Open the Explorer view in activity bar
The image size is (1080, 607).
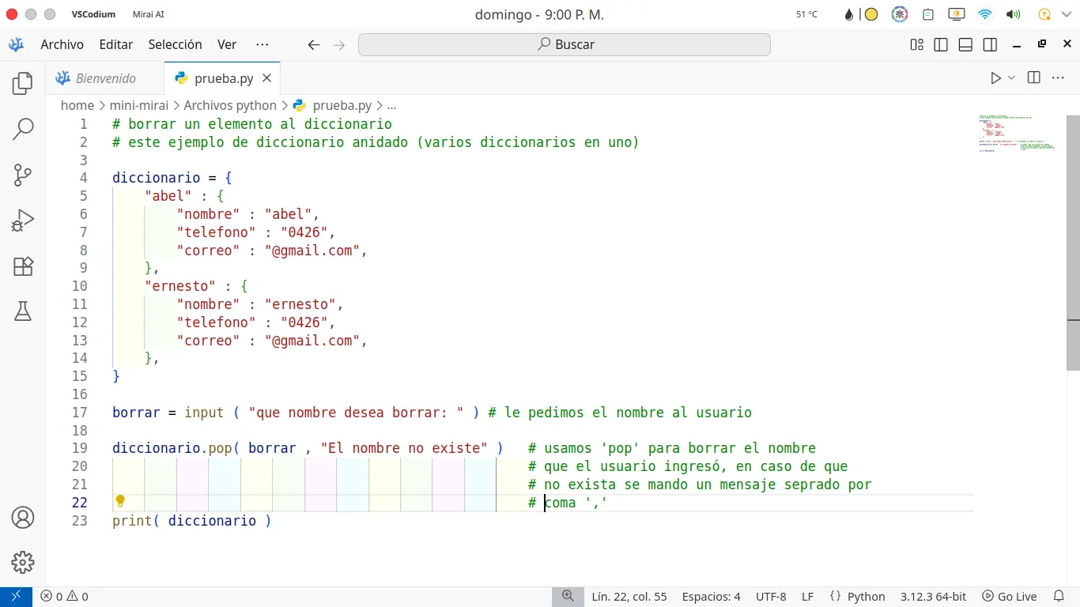point(23,83)
